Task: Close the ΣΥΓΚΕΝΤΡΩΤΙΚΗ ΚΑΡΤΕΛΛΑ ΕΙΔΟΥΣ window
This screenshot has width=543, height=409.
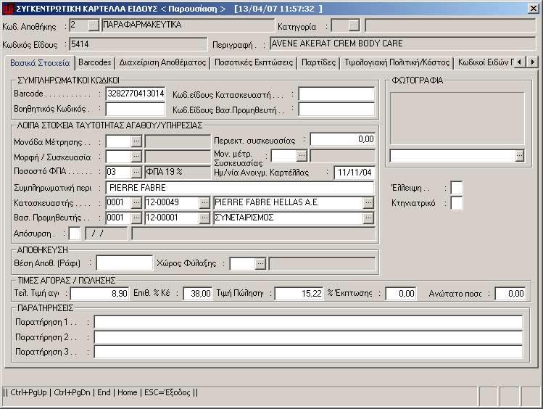Action: [x=533, y=8]
